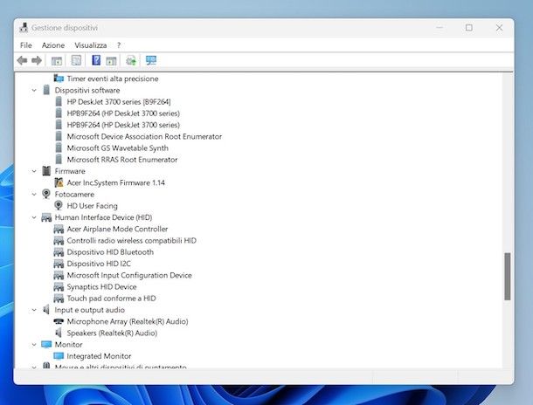
Task: Click the Properties toolbar icon
Action: coord(76,61)
